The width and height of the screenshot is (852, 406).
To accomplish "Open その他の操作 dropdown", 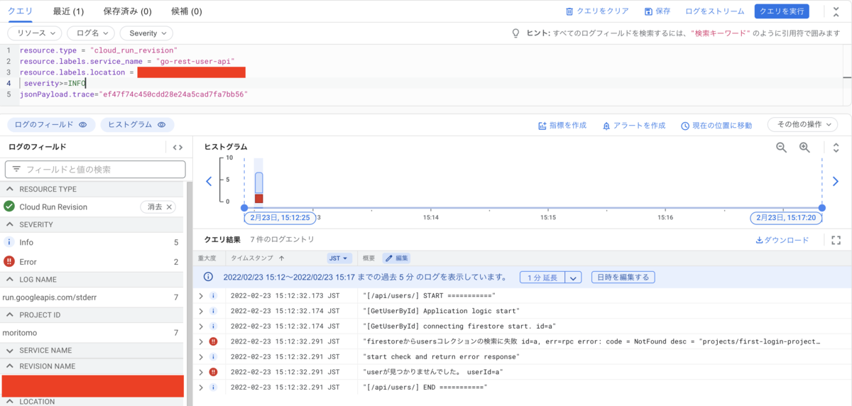I will point(802,124).
